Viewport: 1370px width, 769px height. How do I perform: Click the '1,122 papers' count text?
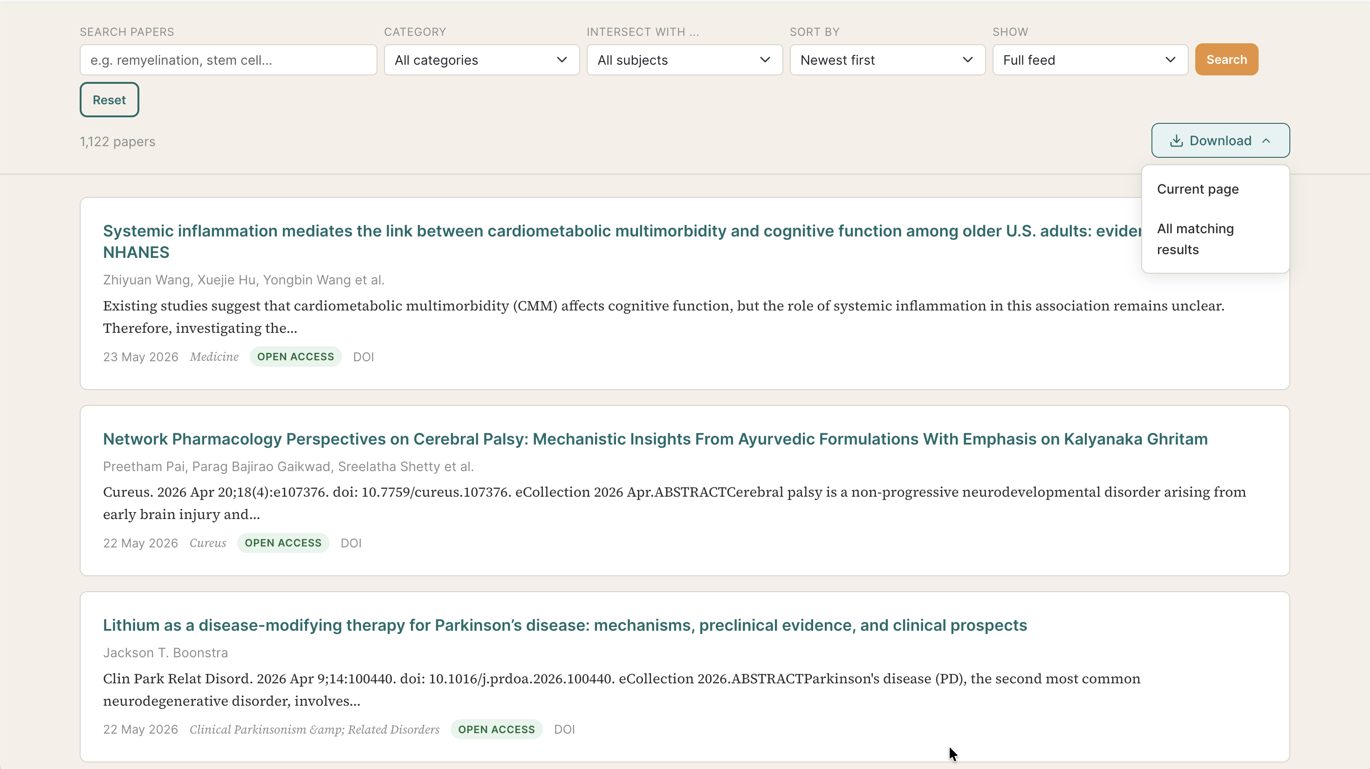point(117,142)
